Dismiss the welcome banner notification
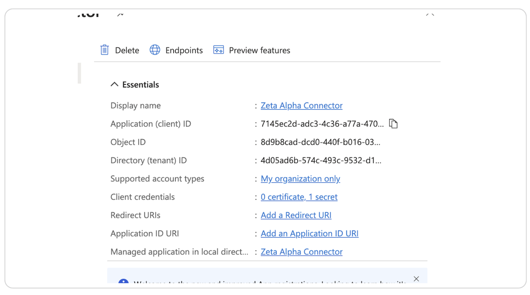The height and width of the screenshot is (295, 530). [416, 278]
